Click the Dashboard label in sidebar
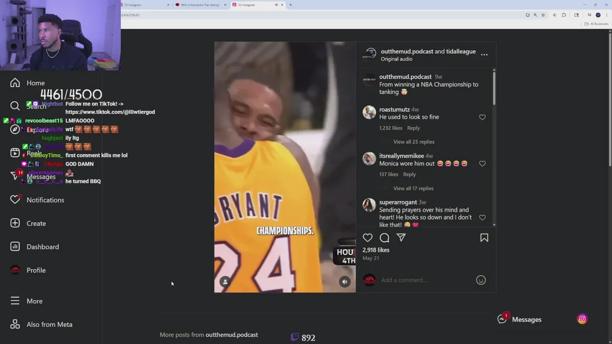The width and height of the screenshot is (612, 344). 43,247
